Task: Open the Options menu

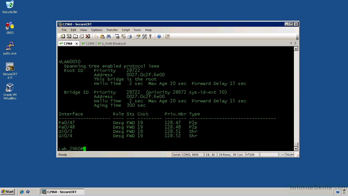Action: pyautogui.click(x=97, y=30)
